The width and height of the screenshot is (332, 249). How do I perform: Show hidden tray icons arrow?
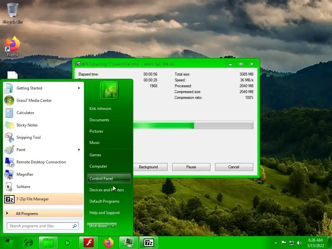point(276,243)
